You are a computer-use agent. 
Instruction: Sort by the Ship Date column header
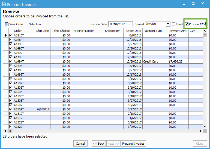click(x=41, y=31)
